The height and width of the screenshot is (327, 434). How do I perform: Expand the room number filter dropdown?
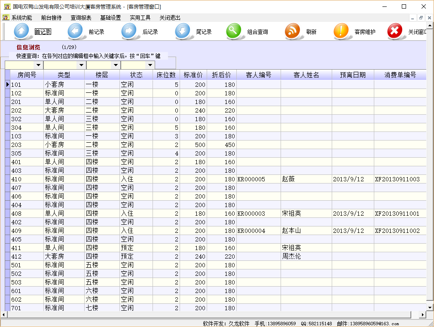[x=38, y=65]
